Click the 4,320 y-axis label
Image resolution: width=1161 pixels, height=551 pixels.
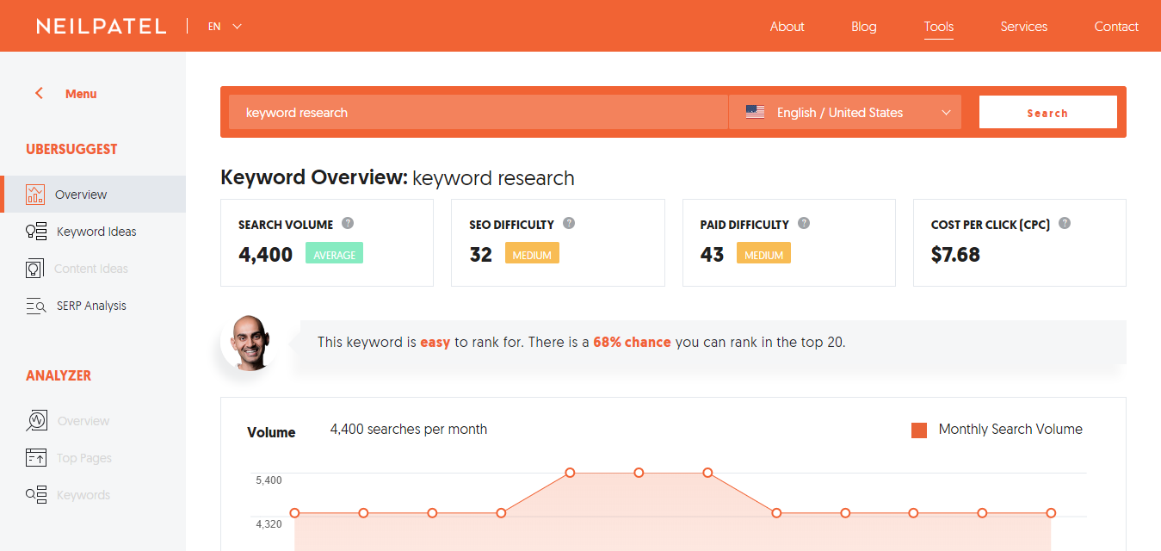pos(269,523)
